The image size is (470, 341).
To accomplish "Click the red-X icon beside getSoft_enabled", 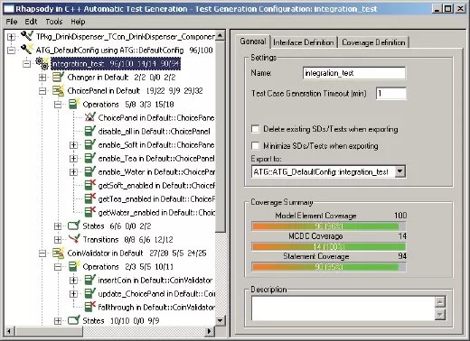I will pyautogui.click(x=89, y=185).
